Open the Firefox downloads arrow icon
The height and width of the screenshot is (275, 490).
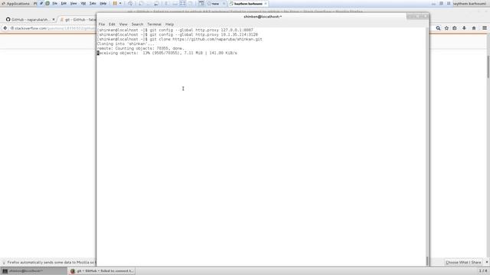(464, 28)
